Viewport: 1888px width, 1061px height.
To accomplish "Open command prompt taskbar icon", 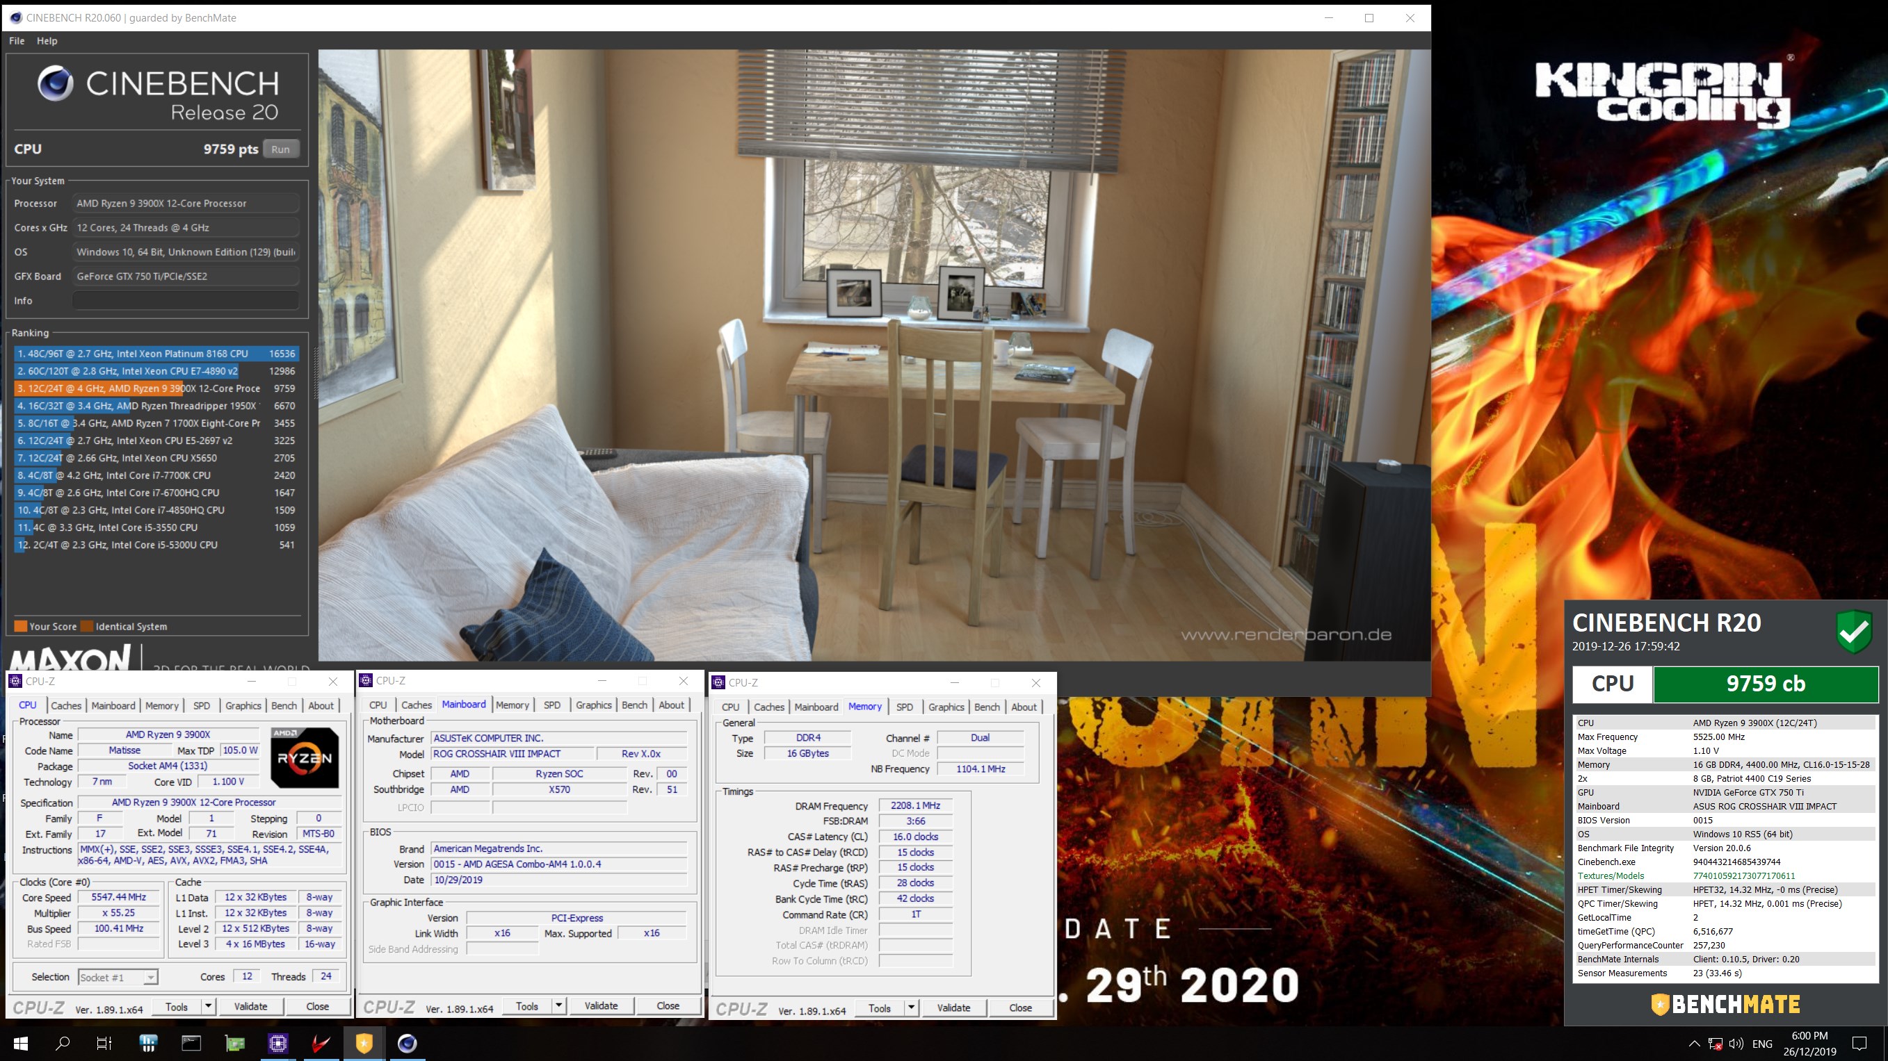I will [x=191, y=1043].
